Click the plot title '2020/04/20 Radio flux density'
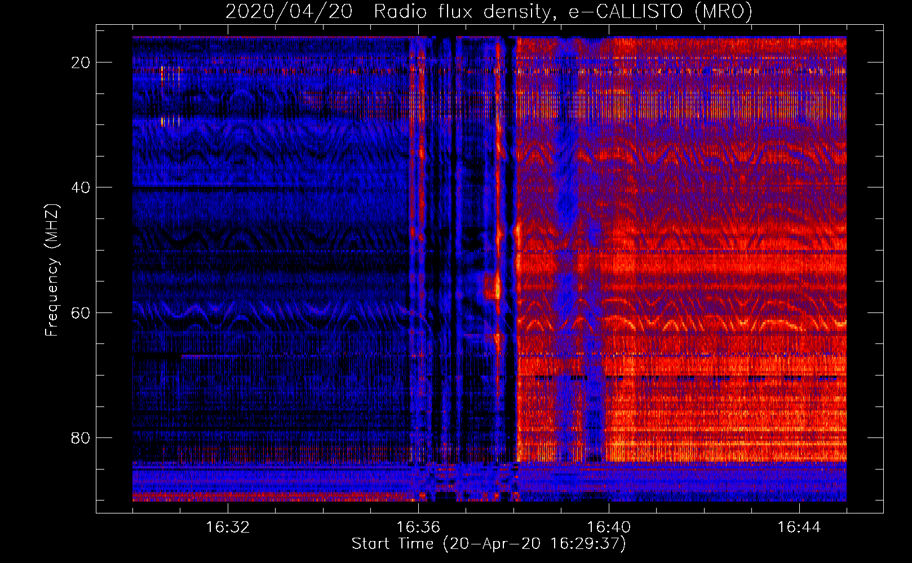This screenshot has height=563, width=912. click(x=489, y=11)
